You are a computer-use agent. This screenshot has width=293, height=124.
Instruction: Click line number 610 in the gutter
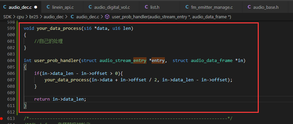[x=12, y=99]
